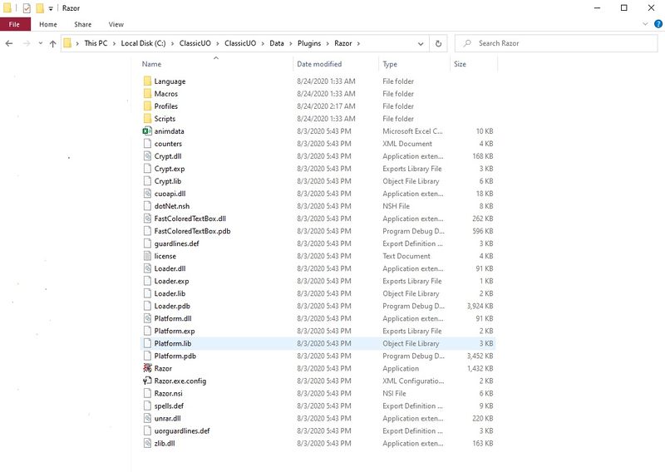Screen dimensions: 665x472
Task: Navigate to Plugins in the breadcrumb path
Action: pos(308,43)
